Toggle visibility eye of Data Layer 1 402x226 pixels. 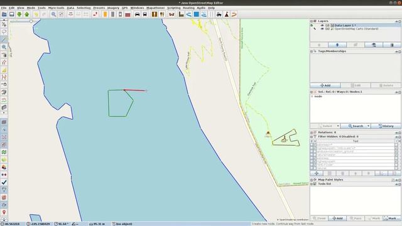(322, 25)
